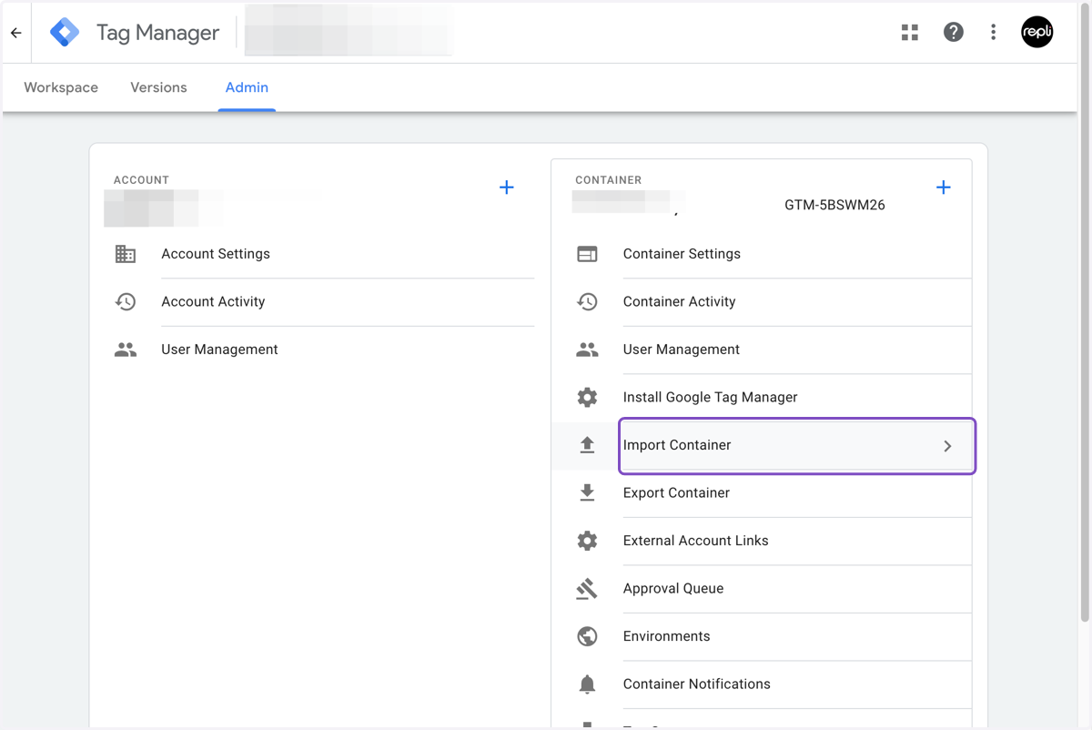Open Container Settings
The image size is (1092, 730).
682,254
